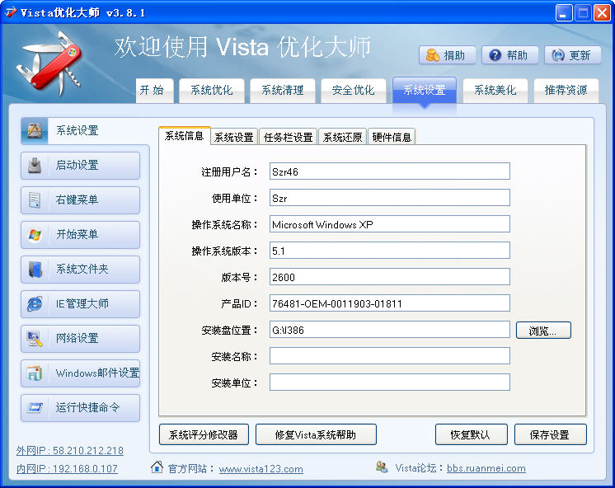Open the 硬件信息 sub-tab
615x488 pixels.
[392, 137]
